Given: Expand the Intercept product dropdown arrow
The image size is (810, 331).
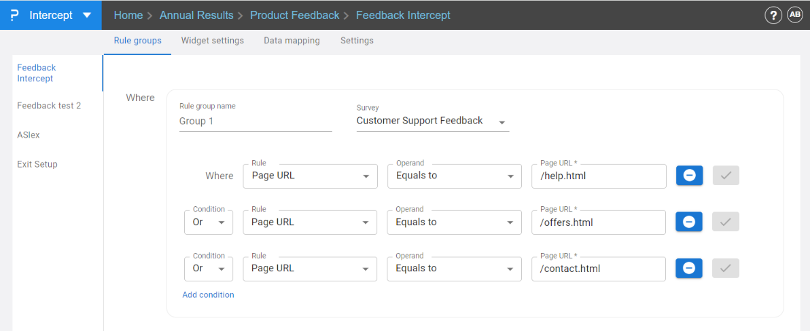Looking at the screenshot, I should click(x=86, y=16).
